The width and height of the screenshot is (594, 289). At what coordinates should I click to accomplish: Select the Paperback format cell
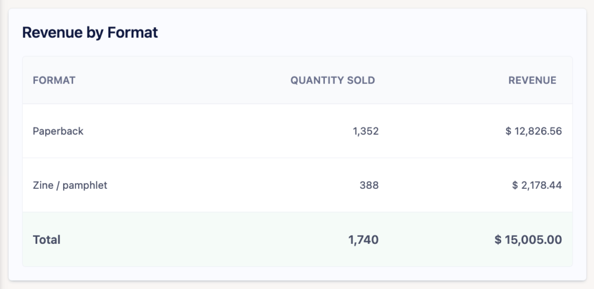point(58,131)
